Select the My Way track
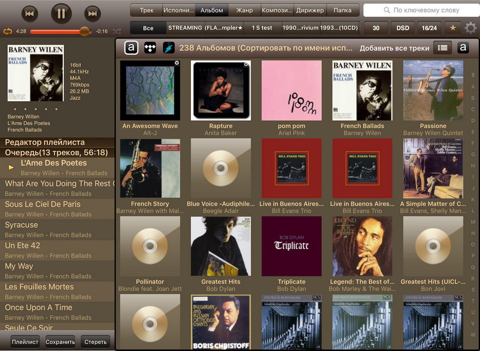The height and width of the screenshot is (351, 480). (x=57, y=271)
